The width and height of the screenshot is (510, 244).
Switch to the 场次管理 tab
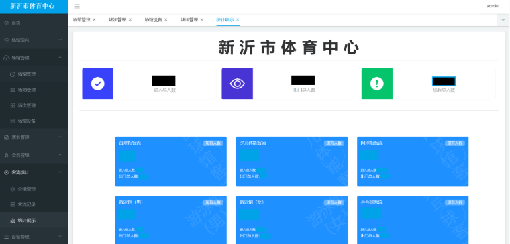(117, 20)
